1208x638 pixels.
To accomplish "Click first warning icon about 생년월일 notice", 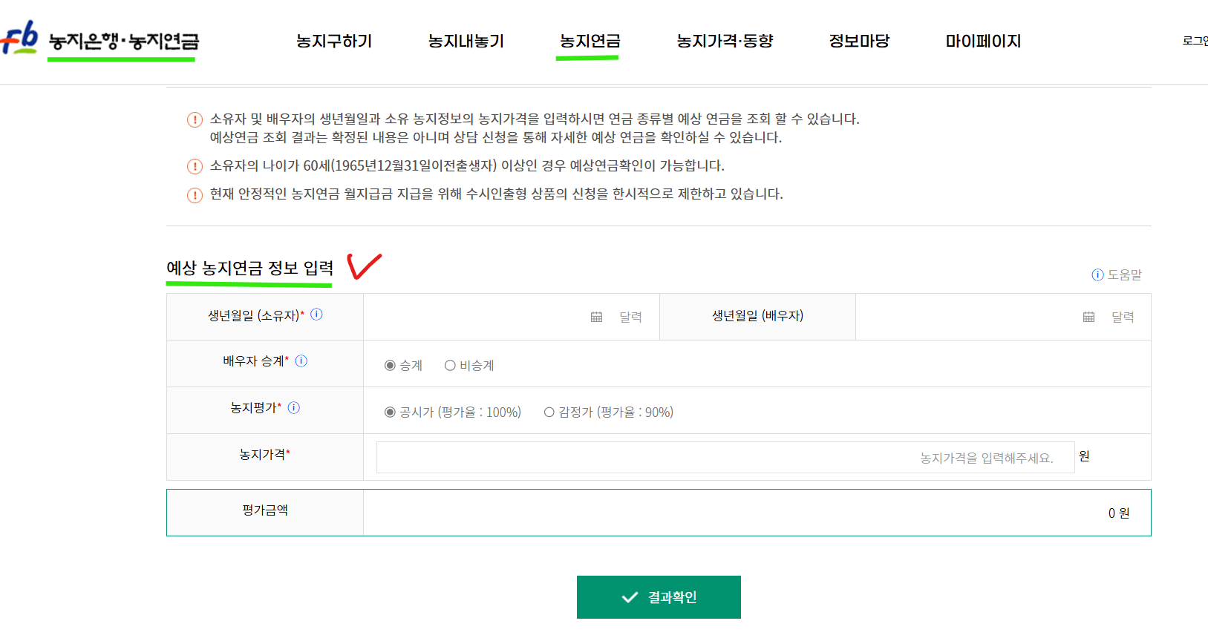I will (195, 119).
